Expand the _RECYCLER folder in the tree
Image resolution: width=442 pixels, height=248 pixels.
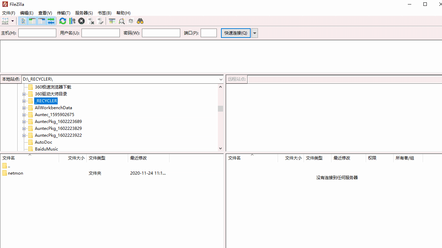[24, 101]
